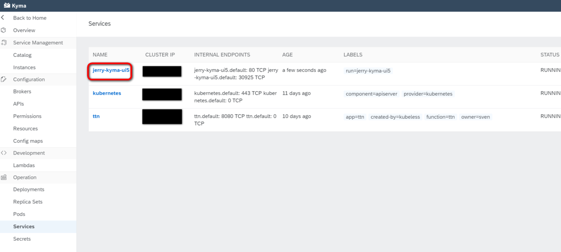This screenshot has height=252, width=561.
Task: Click the Operation section header
Action: (x=25, y=177)
